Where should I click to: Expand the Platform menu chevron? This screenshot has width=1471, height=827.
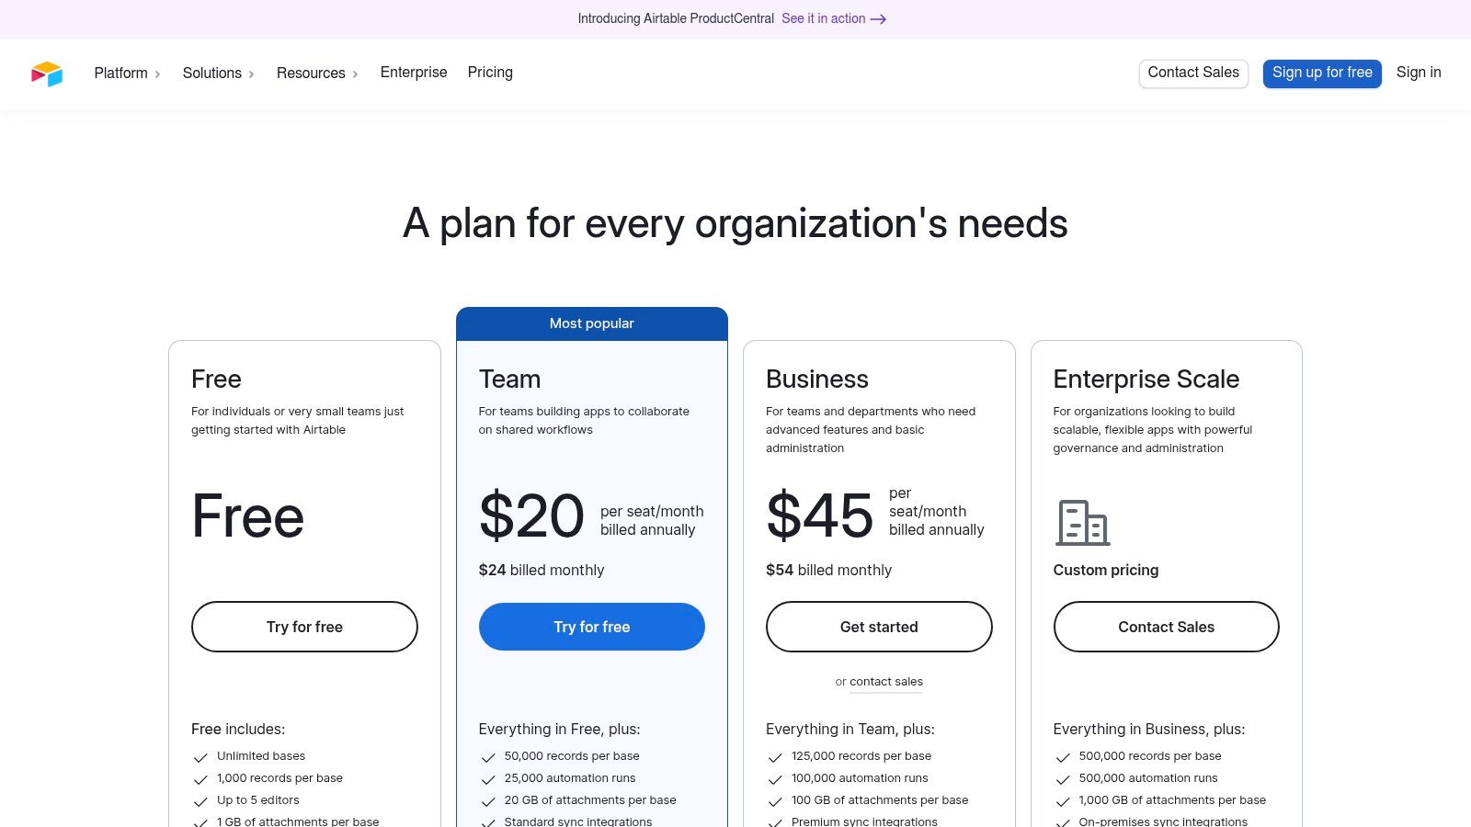pos(157,74)
